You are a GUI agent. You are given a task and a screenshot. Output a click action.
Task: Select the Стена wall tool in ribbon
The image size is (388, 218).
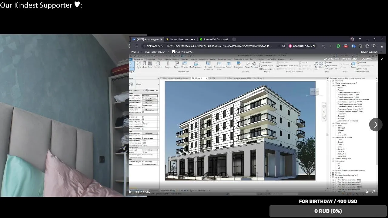coord(139,64)
